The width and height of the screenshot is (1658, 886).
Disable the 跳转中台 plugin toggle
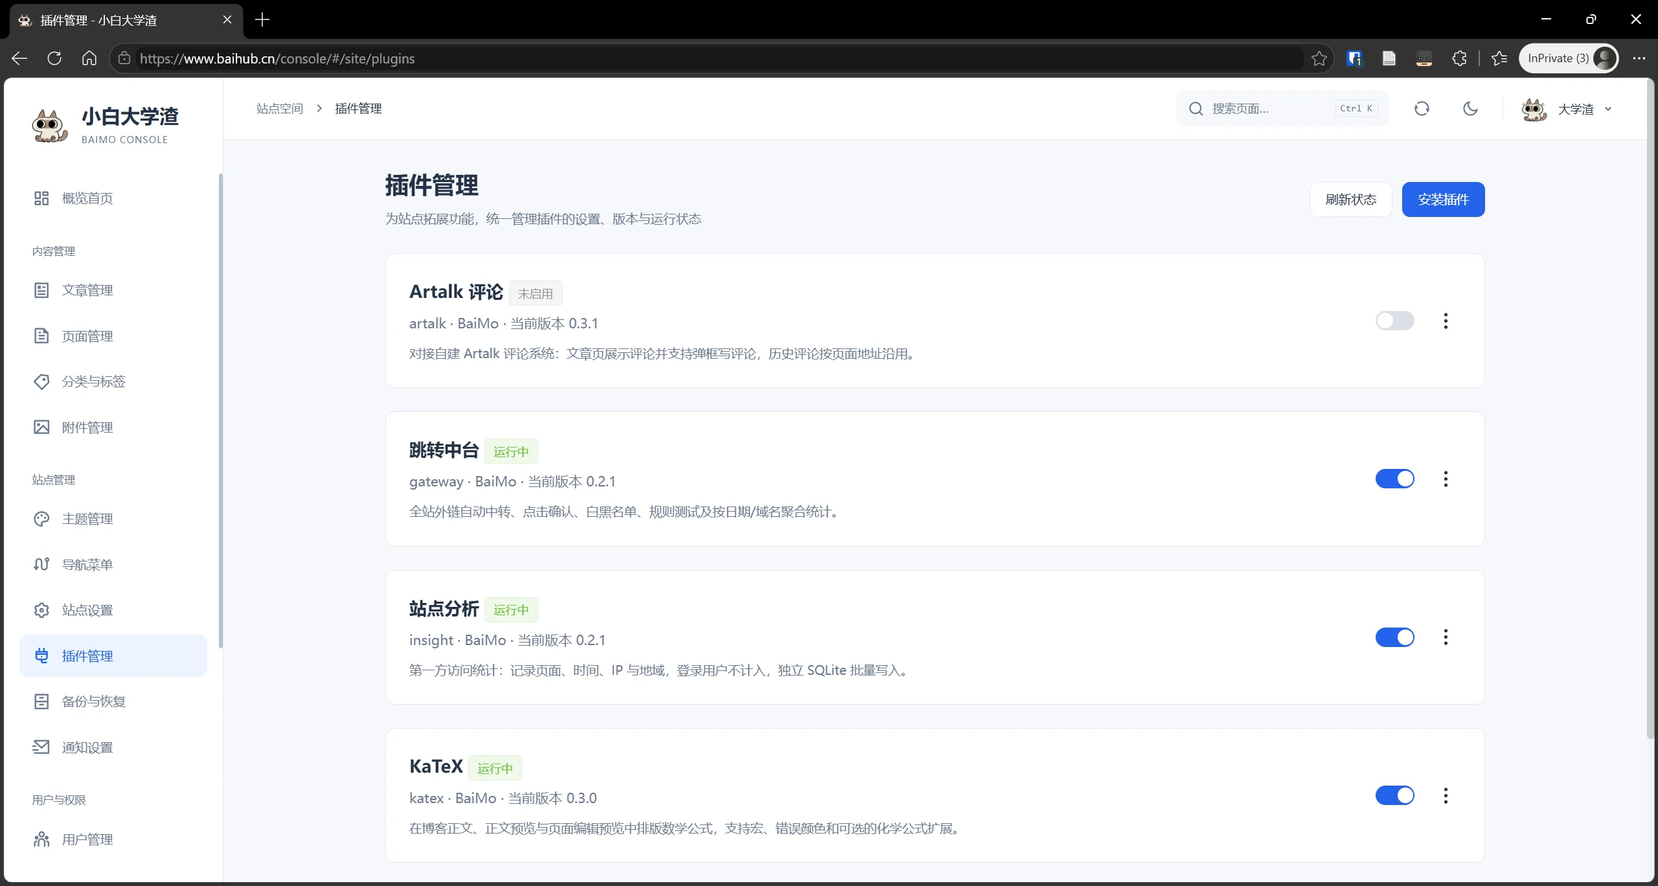coord(1395,479)
